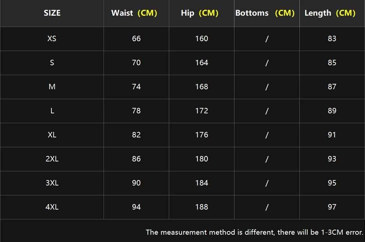Click hip value 160 in XS row

pyautogui.click(x=202, y=39)
